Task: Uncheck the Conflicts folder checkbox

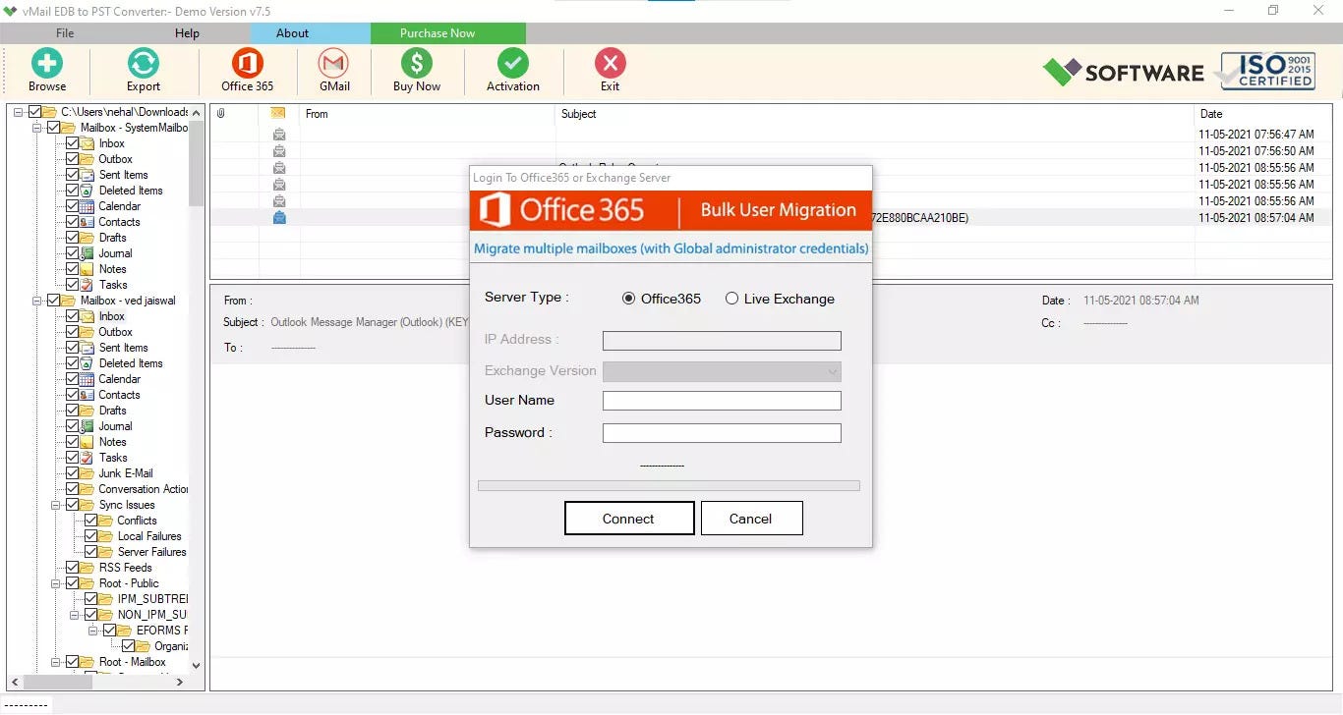Action: click(x=91, y=521)
